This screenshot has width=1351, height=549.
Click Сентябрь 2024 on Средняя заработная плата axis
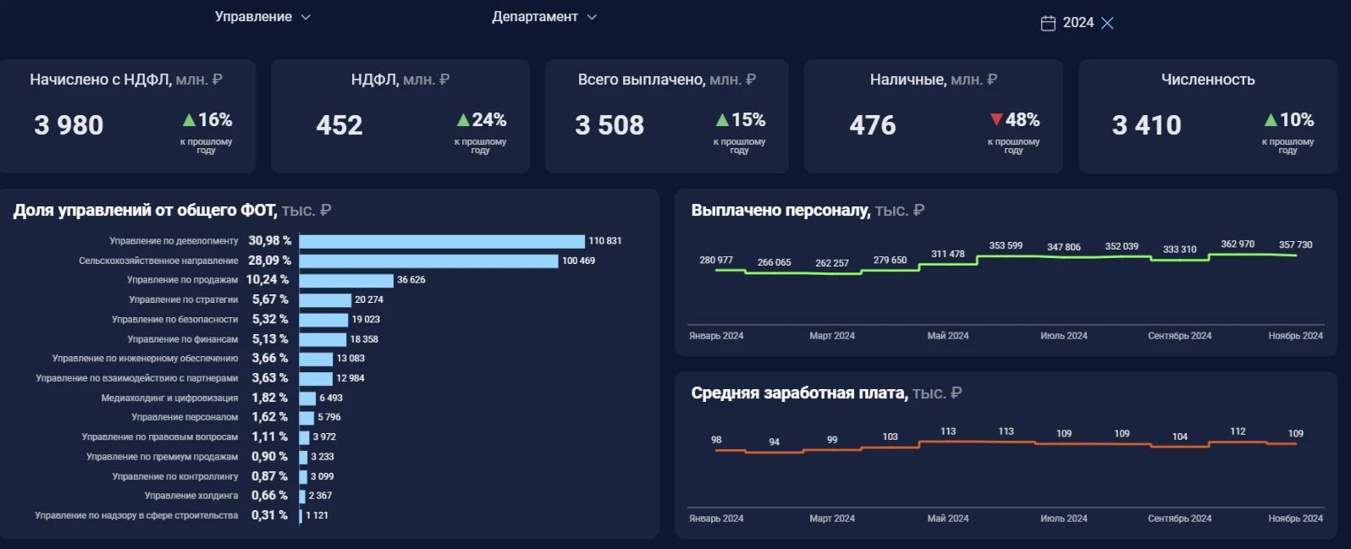1179,519
